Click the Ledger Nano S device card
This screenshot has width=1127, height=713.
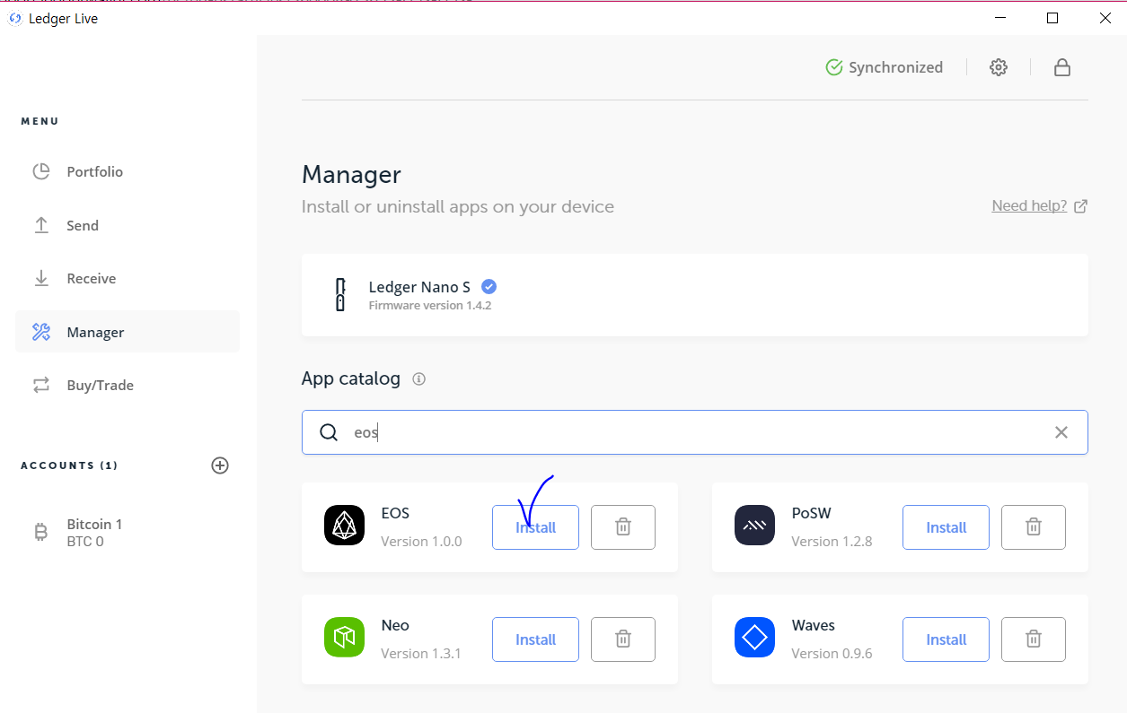[x=695, y=295]
